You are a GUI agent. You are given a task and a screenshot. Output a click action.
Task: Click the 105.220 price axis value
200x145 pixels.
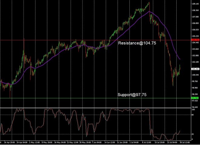tap(195, 36)
